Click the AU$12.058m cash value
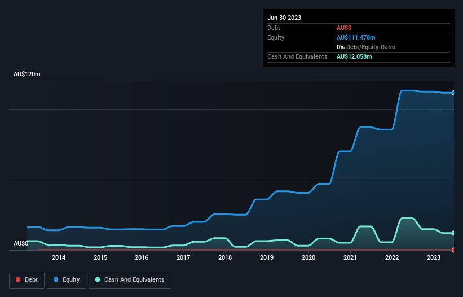463x297 pixels. (x=354, y=56)
